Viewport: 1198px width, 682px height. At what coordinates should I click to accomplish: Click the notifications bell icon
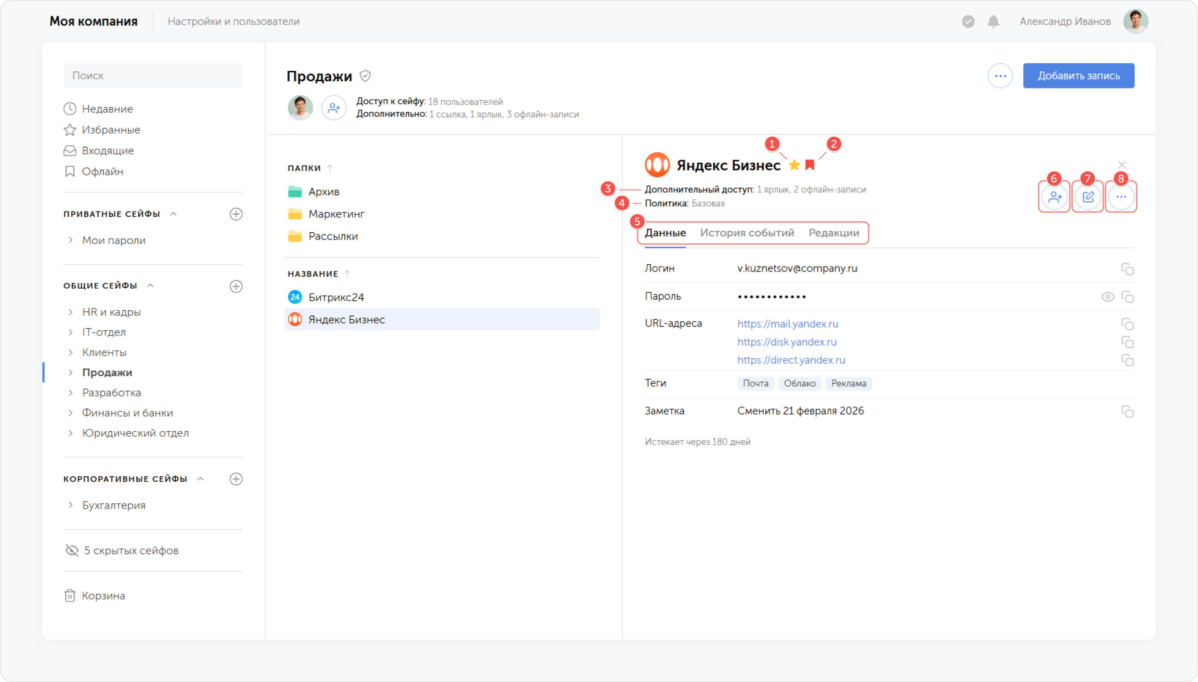(x=993, y=22)
